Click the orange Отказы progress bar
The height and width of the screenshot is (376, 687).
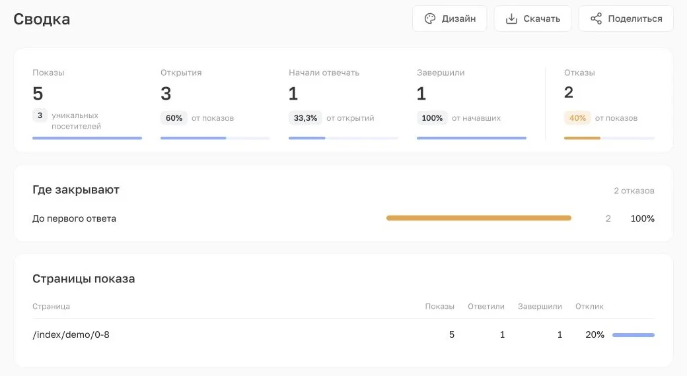582,139
